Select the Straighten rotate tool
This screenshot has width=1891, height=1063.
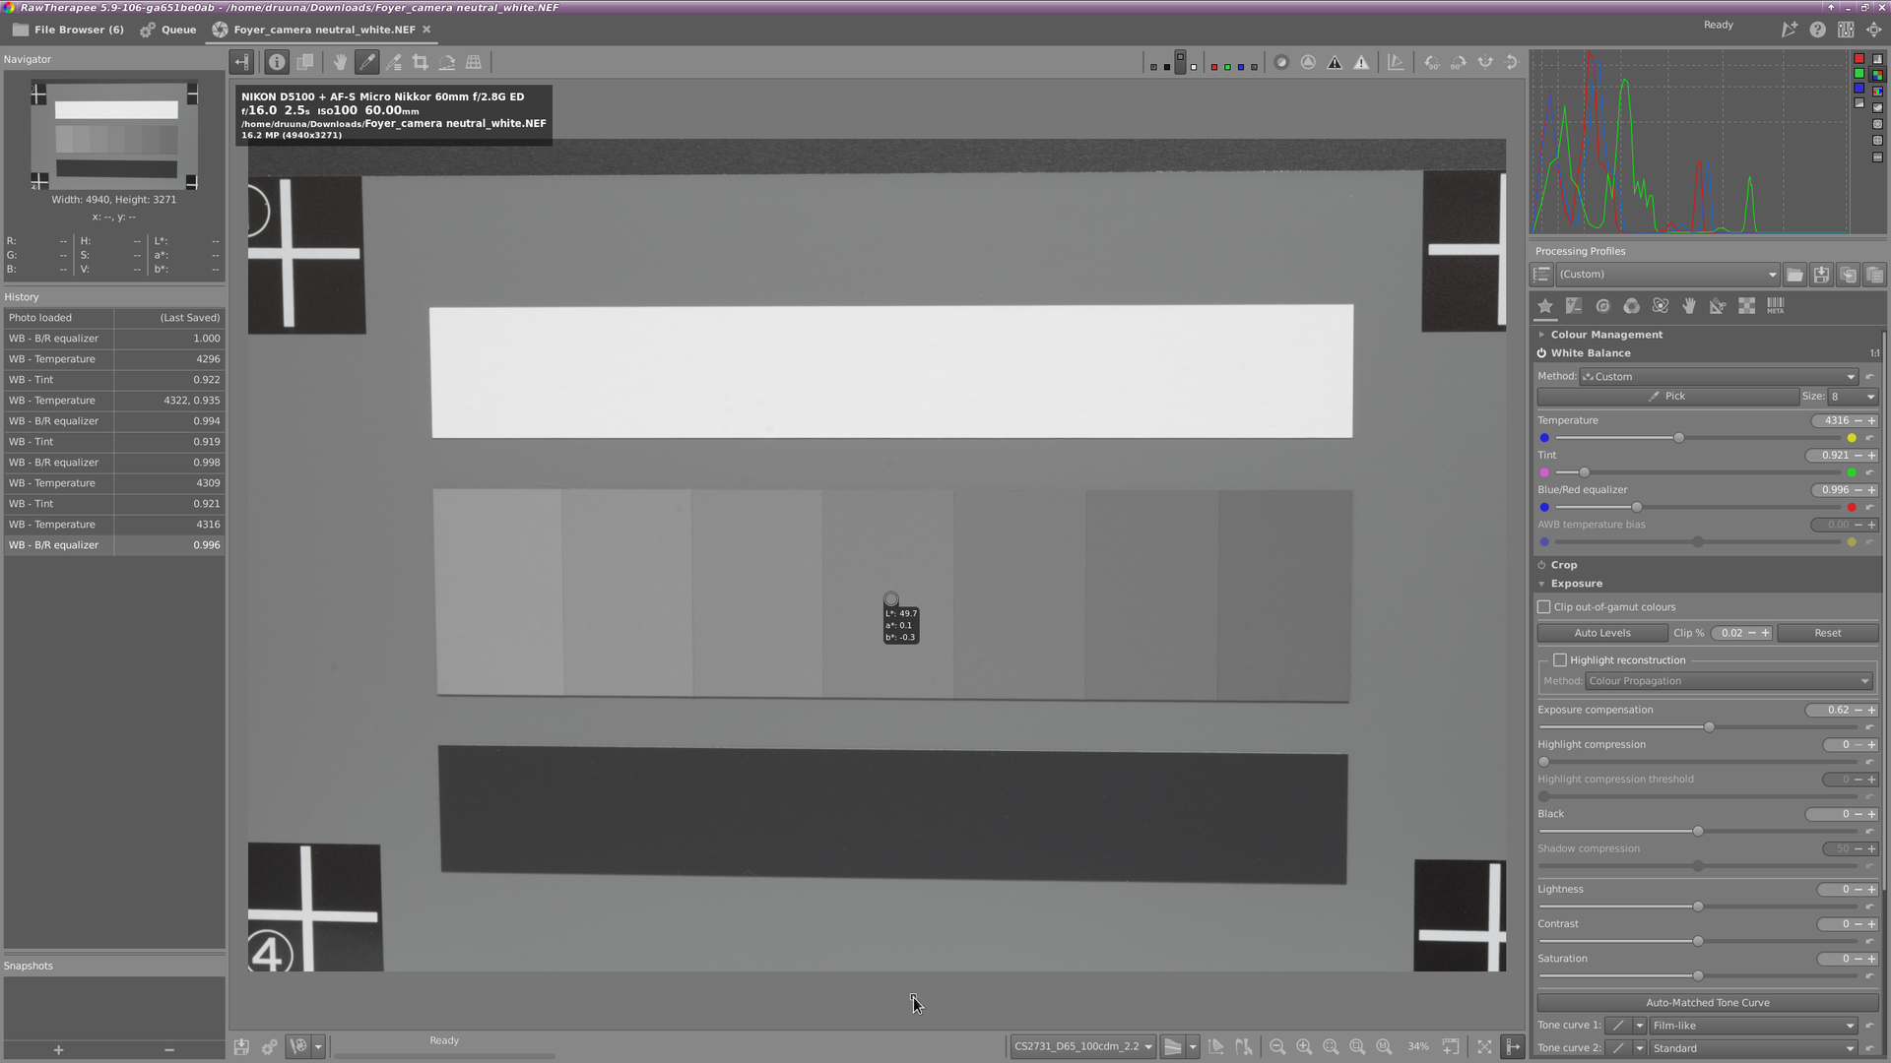coord(447,62)
